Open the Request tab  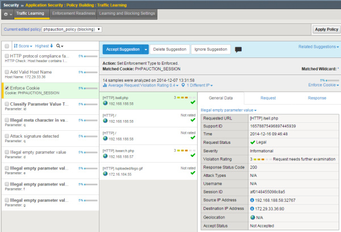coord(268,98)
